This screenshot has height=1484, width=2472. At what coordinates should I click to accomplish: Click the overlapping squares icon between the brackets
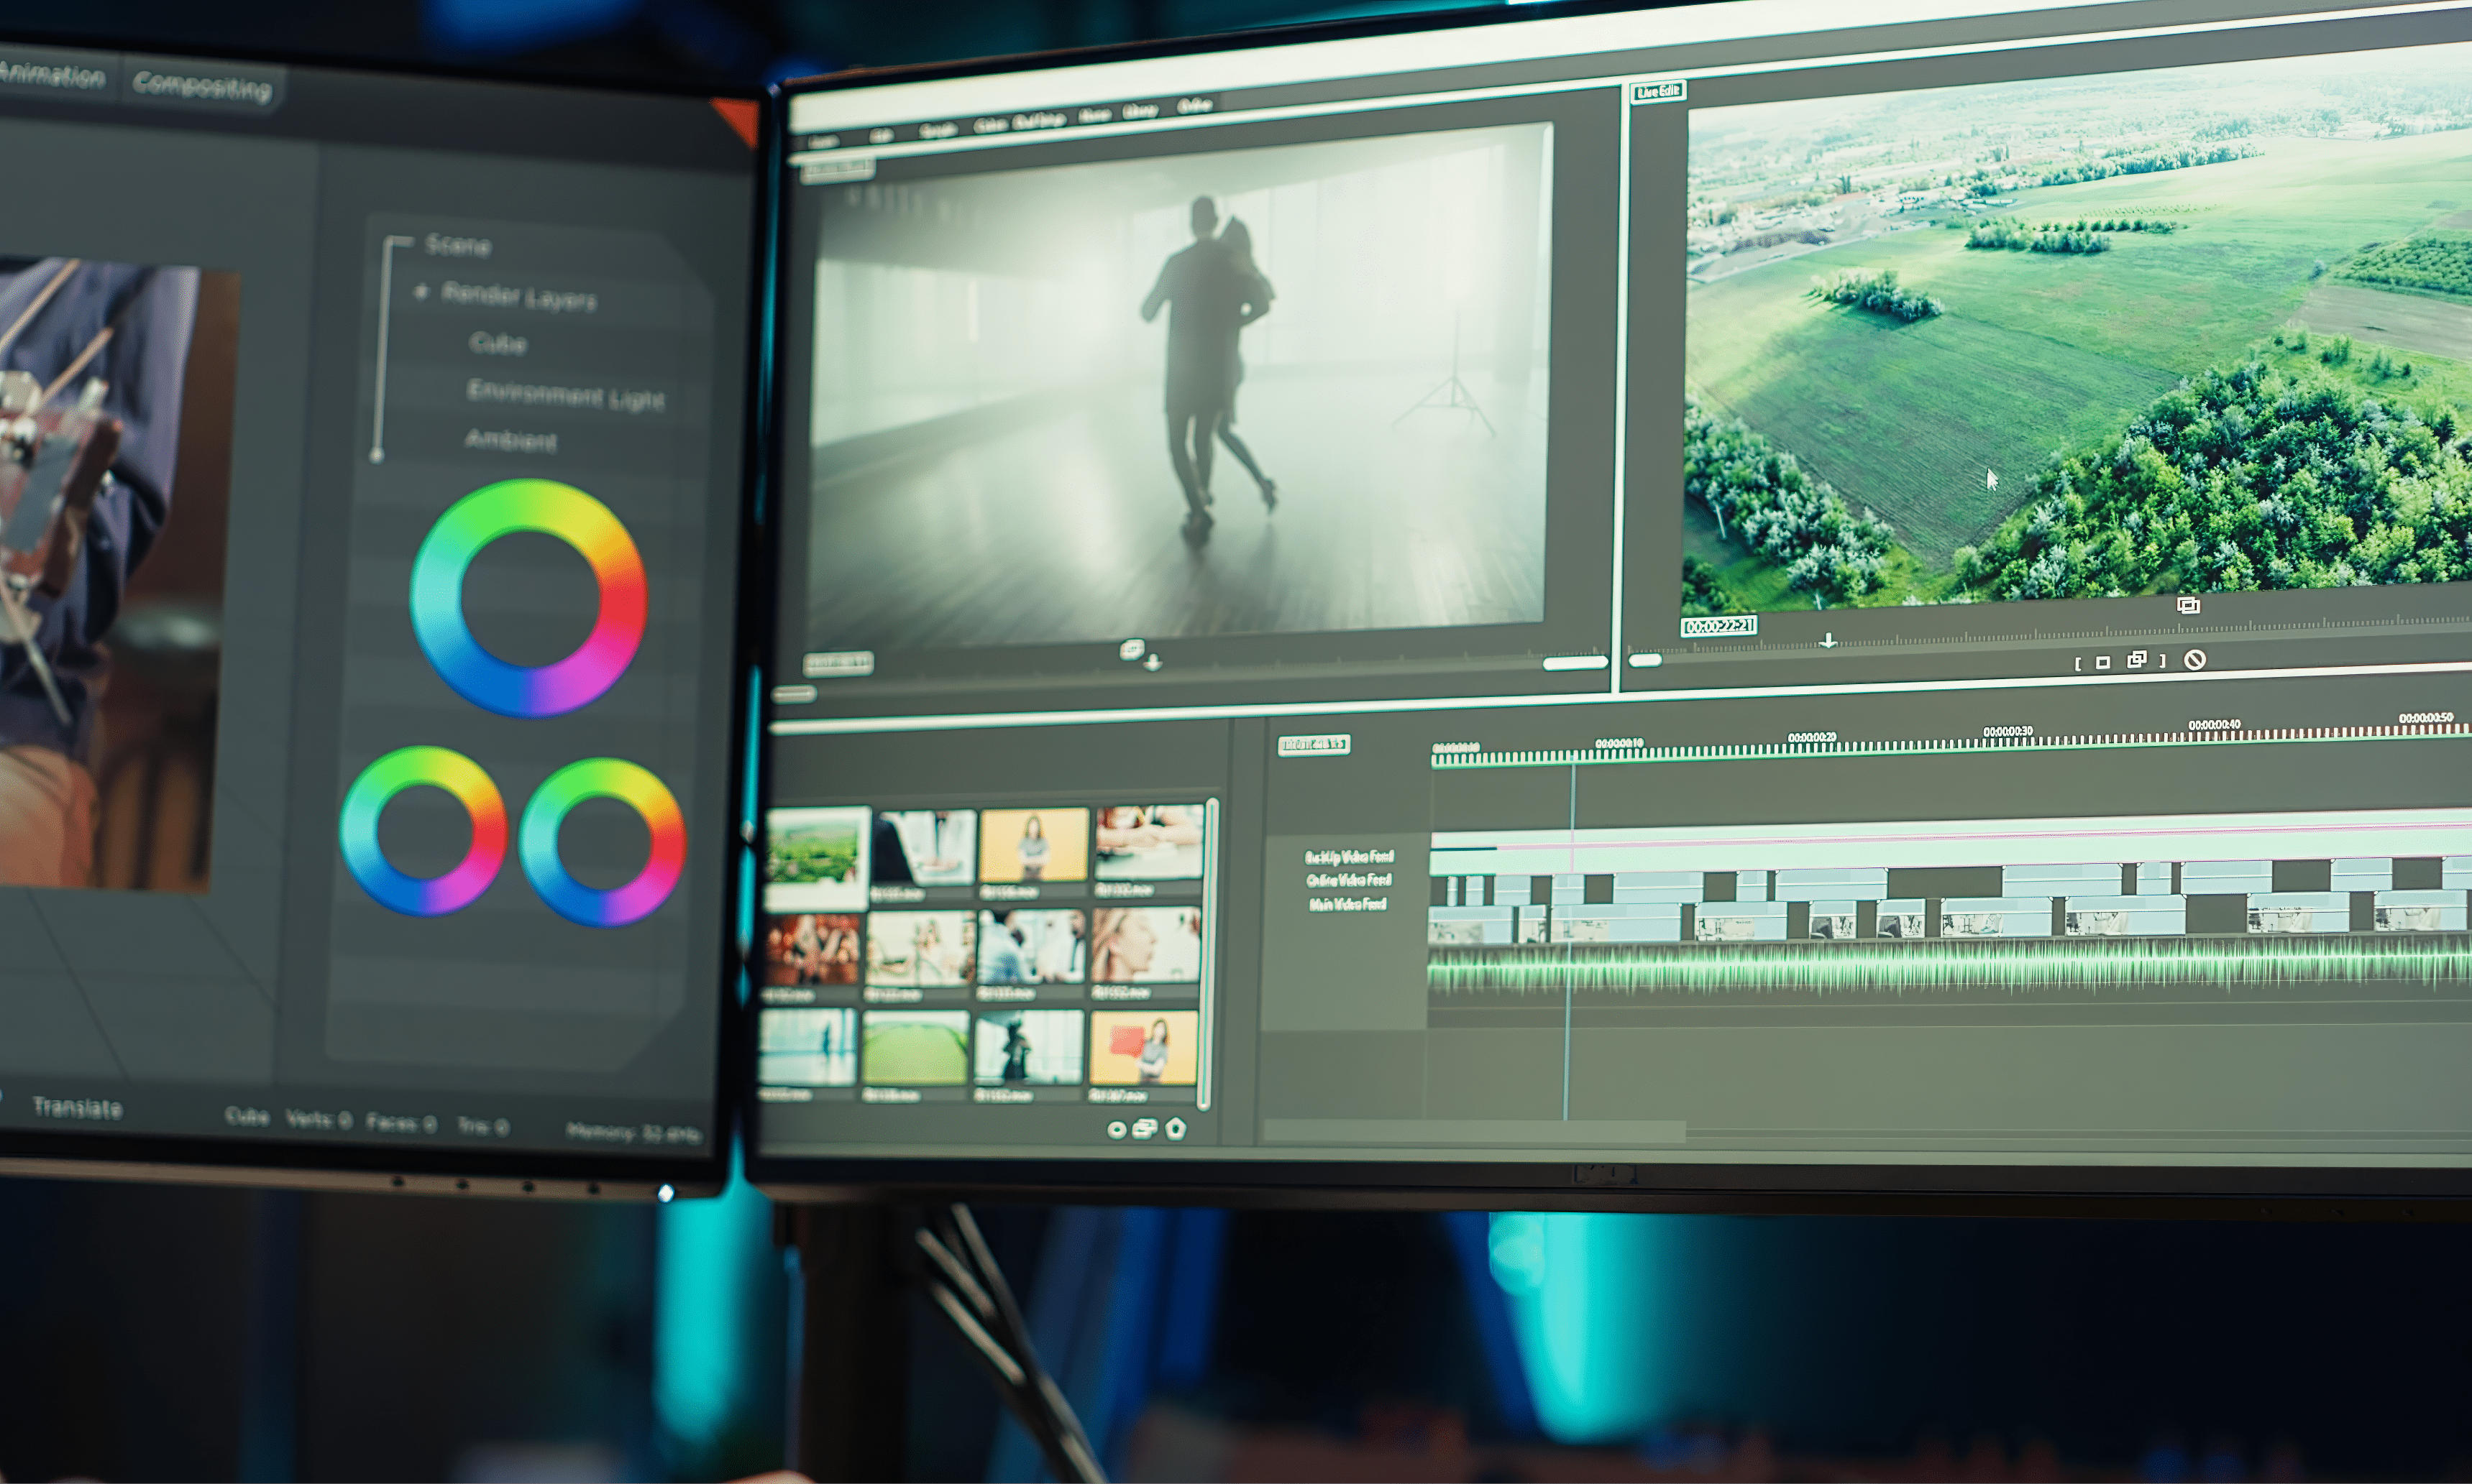coord(2137,659)
